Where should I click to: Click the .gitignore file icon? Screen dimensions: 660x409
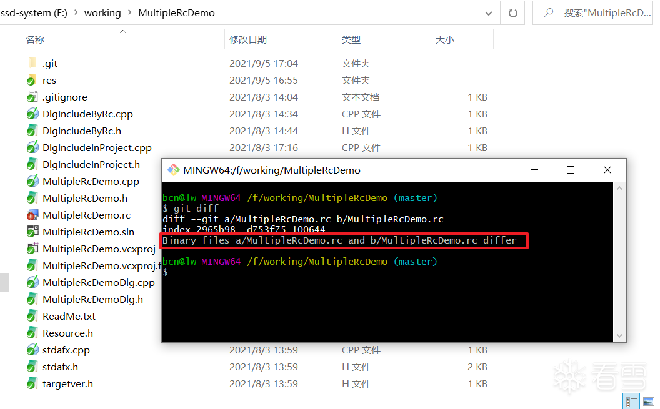click(x=32, y=97)
